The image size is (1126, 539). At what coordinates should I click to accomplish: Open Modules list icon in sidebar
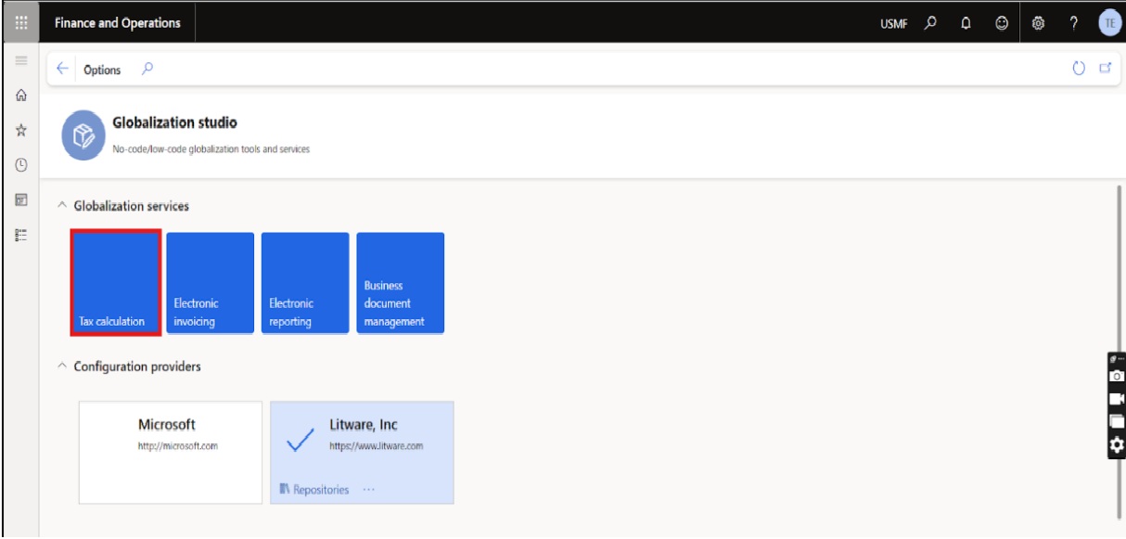pos(20,235)
